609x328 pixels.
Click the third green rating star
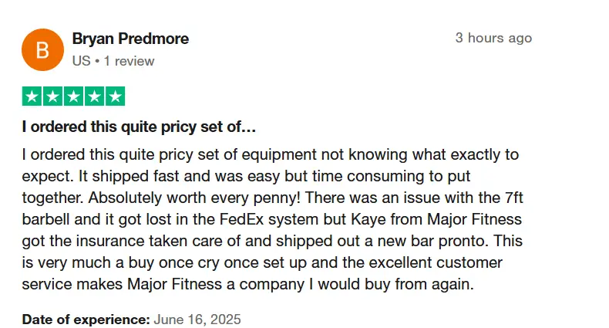point(74,96)
